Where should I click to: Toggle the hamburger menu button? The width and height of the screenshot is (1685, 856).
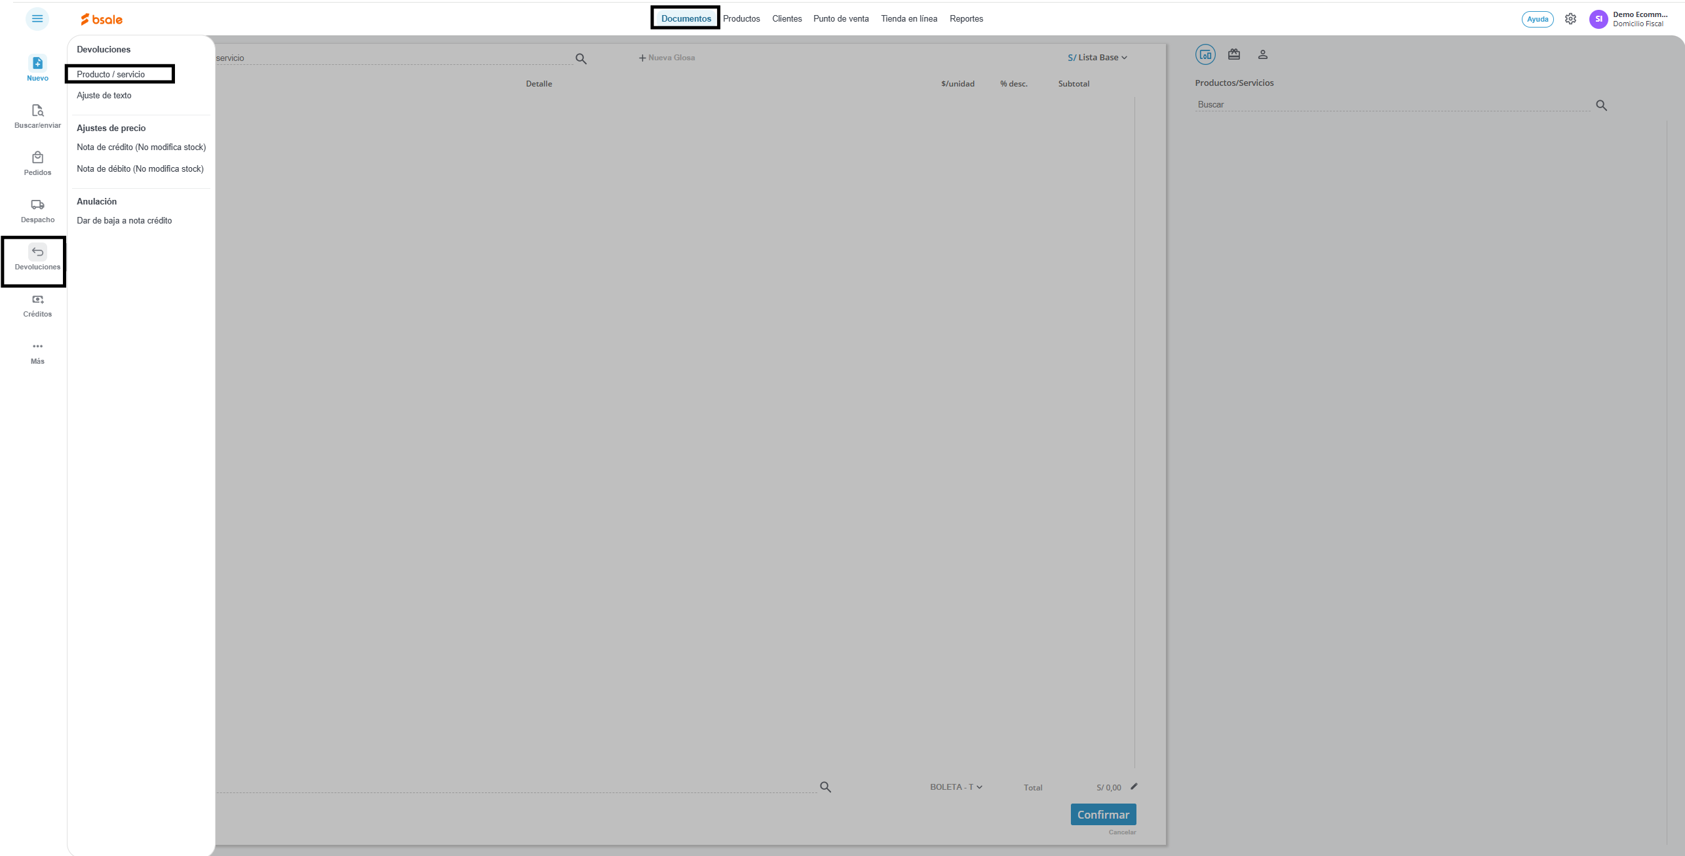37,19
